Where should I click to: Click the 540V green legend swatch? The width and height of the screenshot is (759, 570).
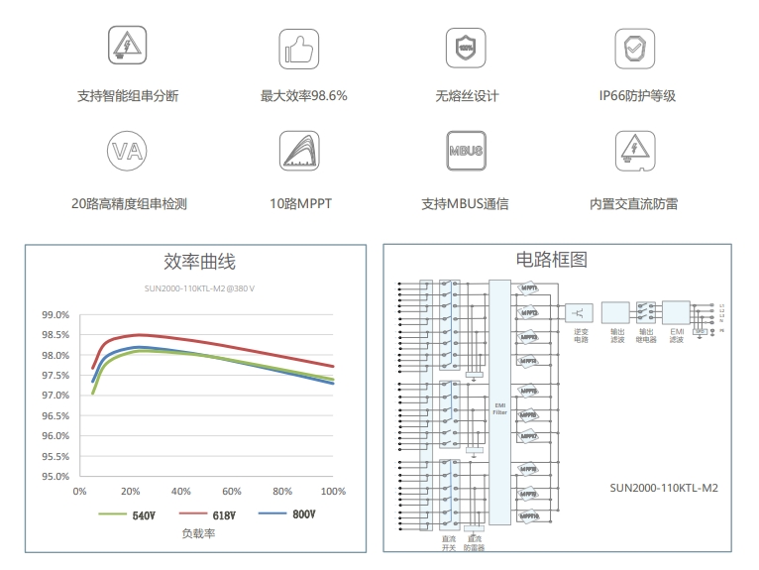113,514
